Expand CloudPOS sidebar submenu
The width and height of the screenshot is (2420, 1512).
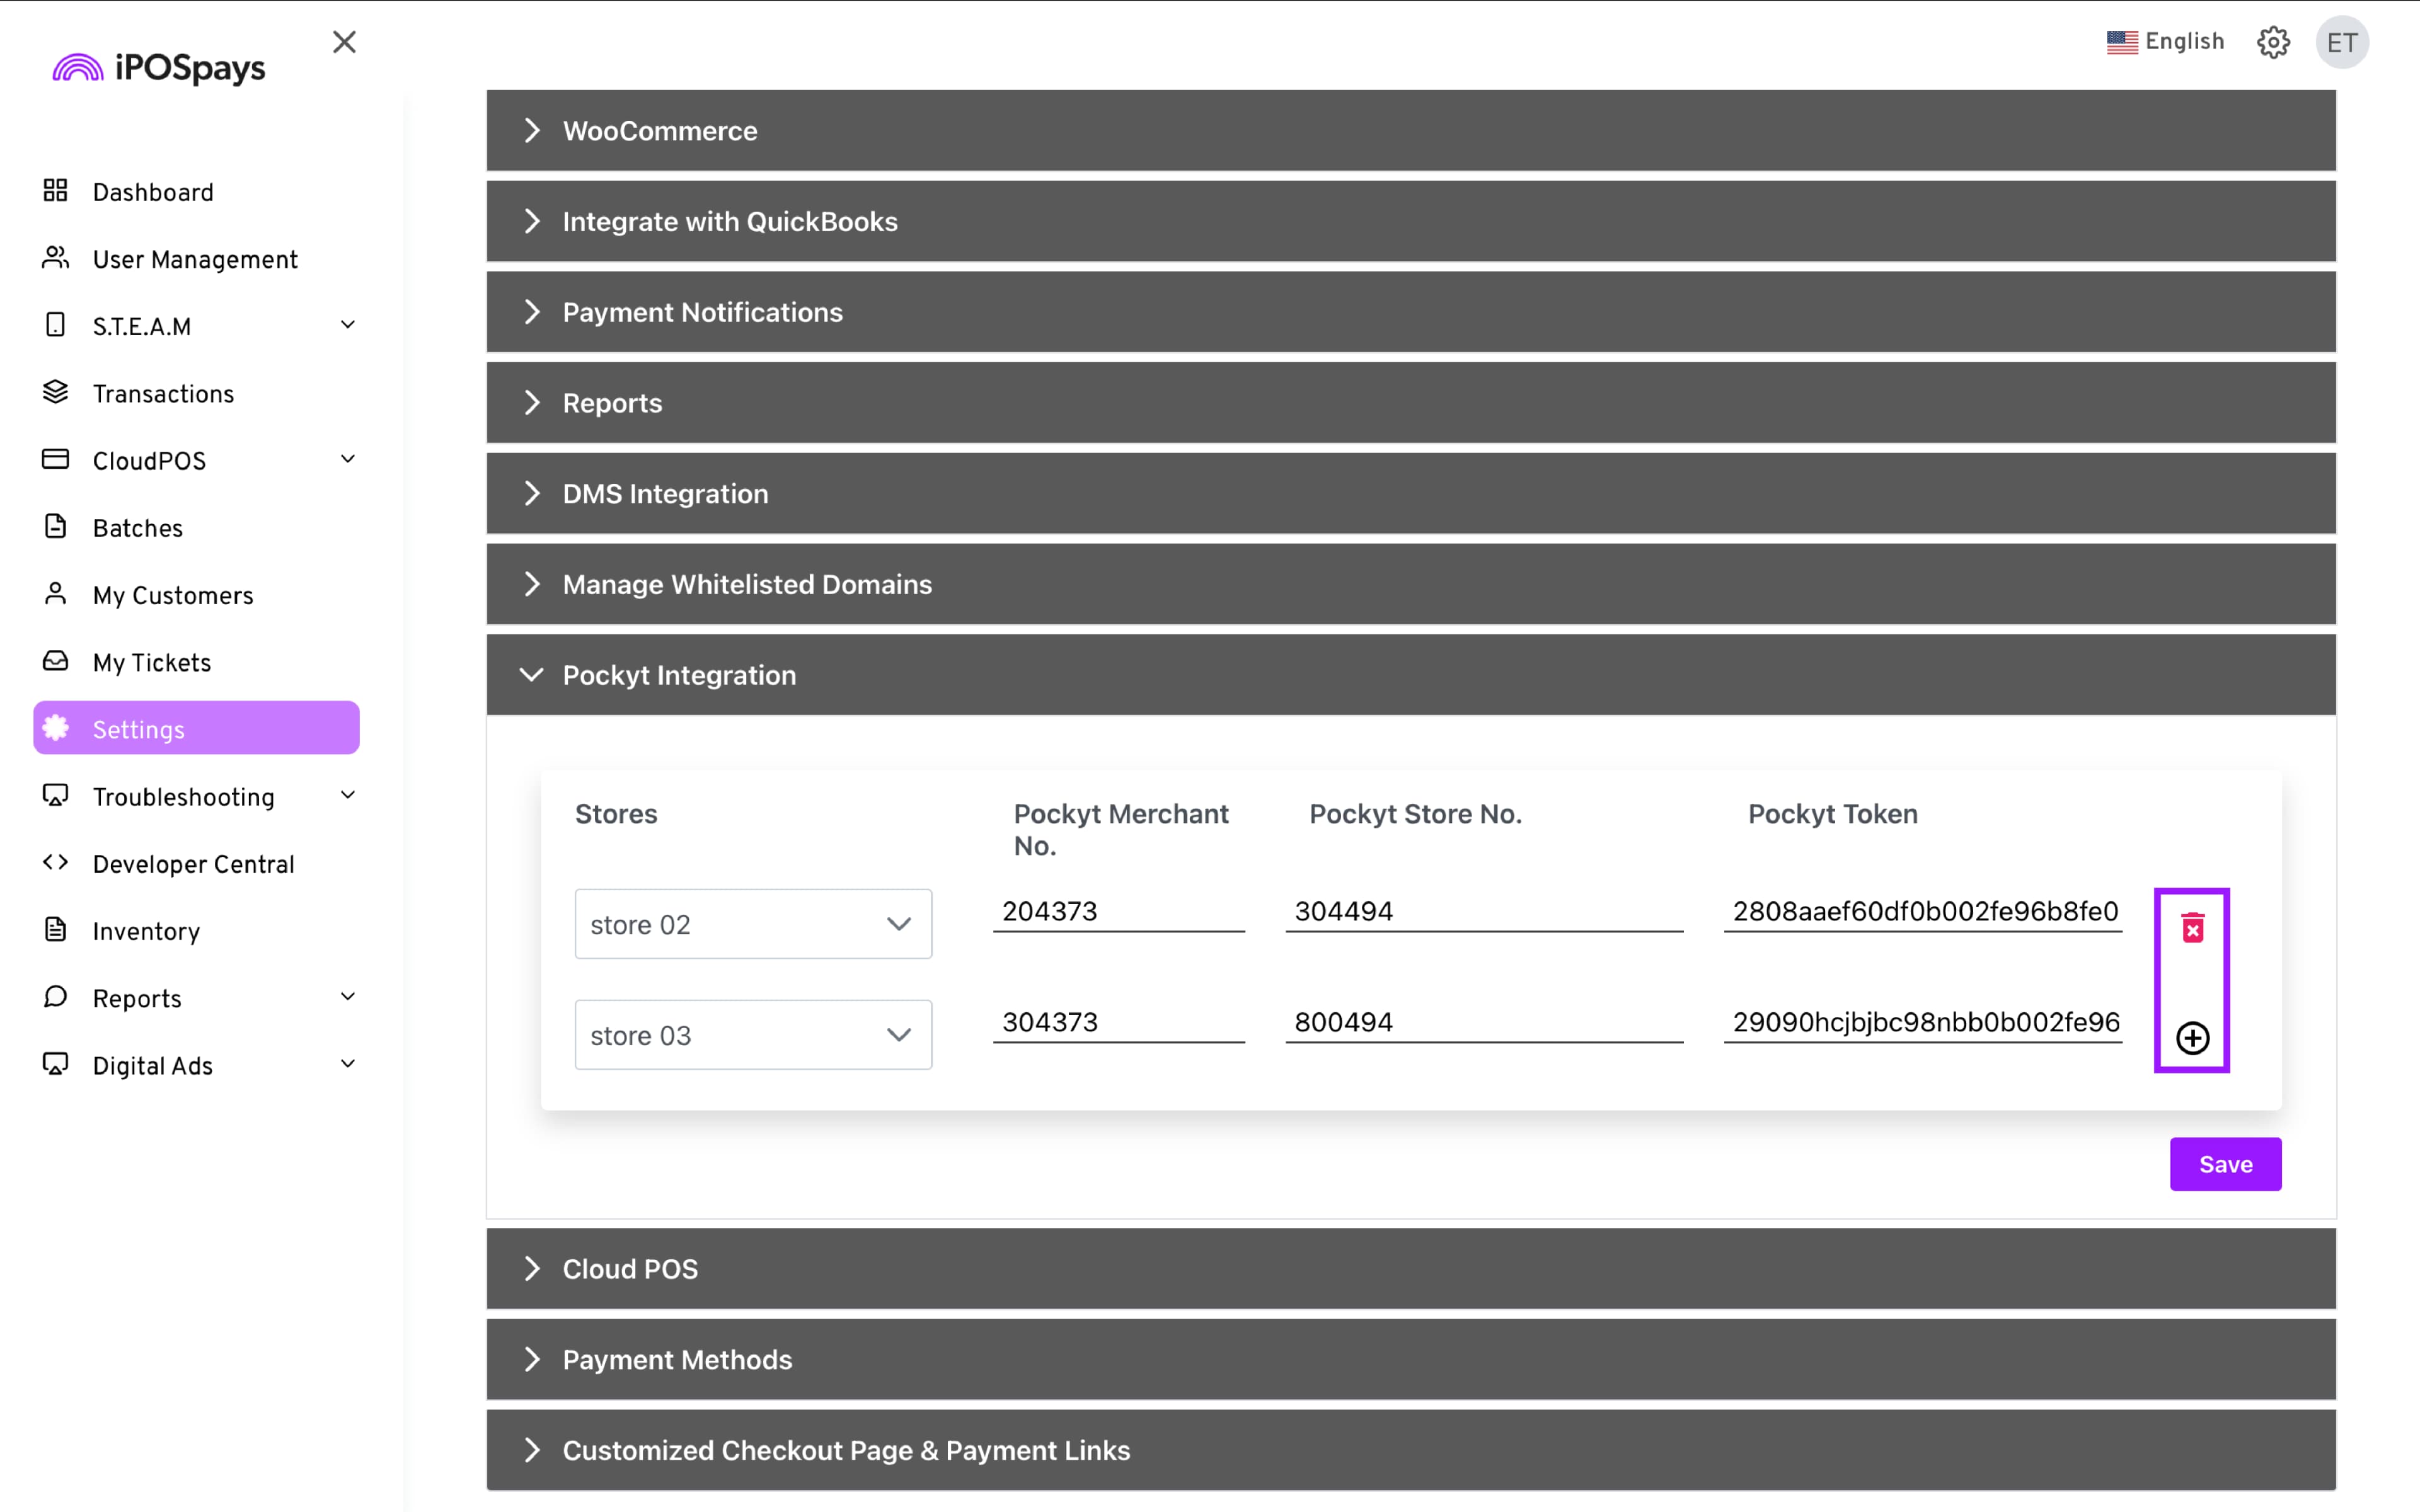[x=347, y=460]
